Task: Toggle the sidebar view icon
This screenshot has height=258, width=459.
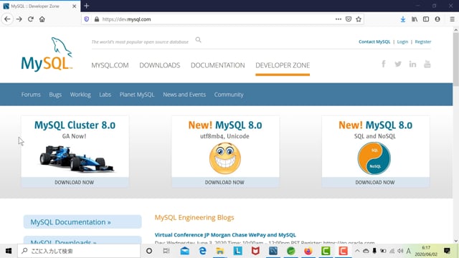Action: (426, 19)
